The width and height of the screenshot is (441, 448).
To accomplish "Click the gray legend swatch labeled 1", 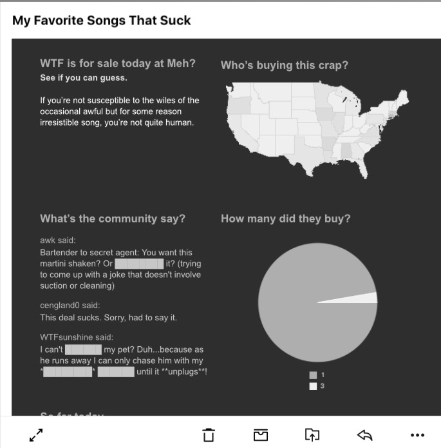I will click(x=313, y=375).
